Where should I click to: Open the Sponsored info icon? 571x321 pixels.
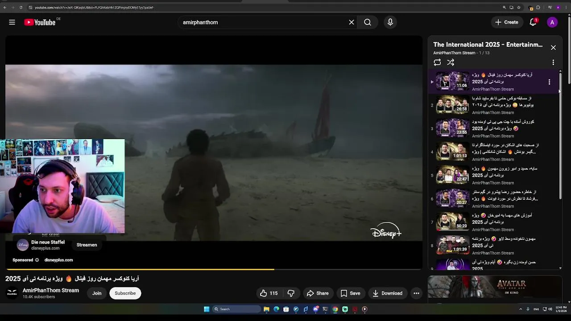pos(37,260)
